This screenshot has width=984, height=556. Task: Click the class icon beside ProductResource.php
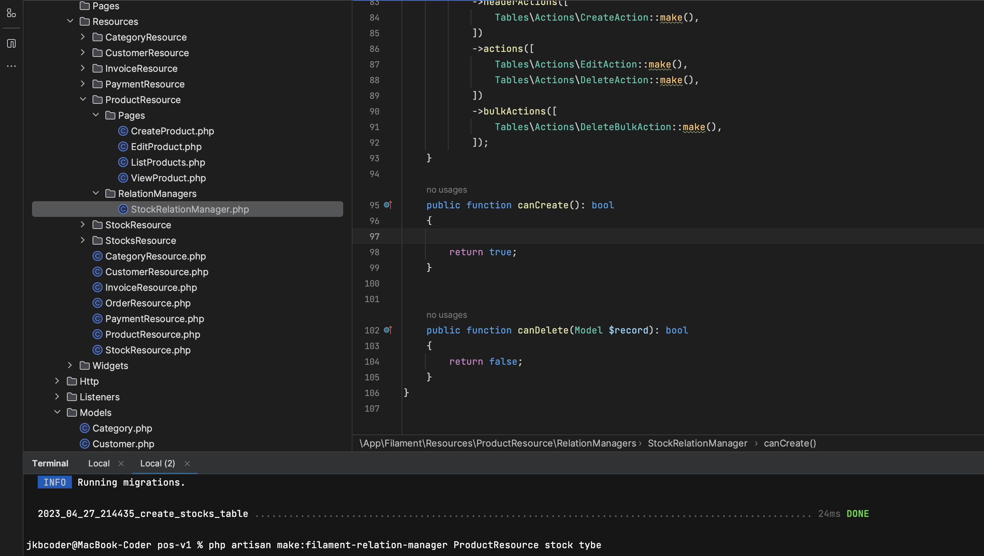(98, 334)
